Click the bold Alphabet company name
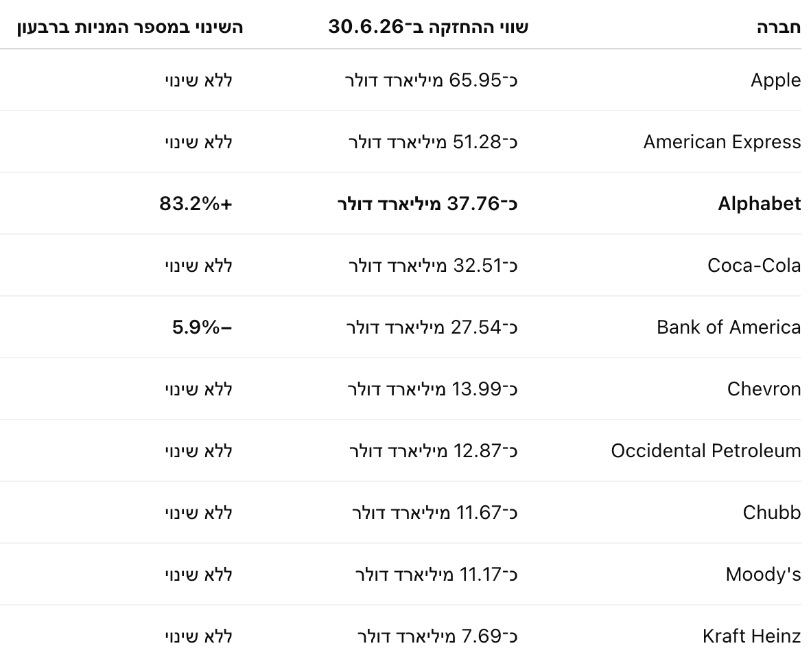811x670 pixels. point(760,203)
